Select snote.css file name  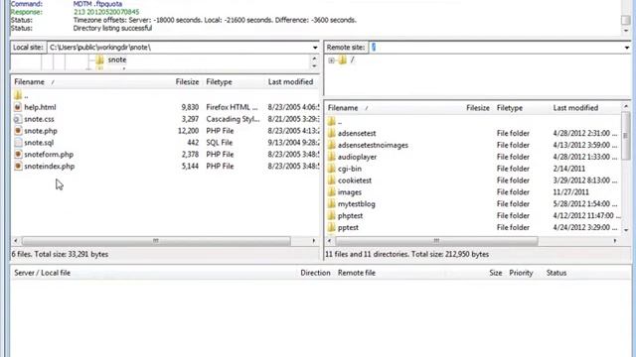click(x=39, y=119)
